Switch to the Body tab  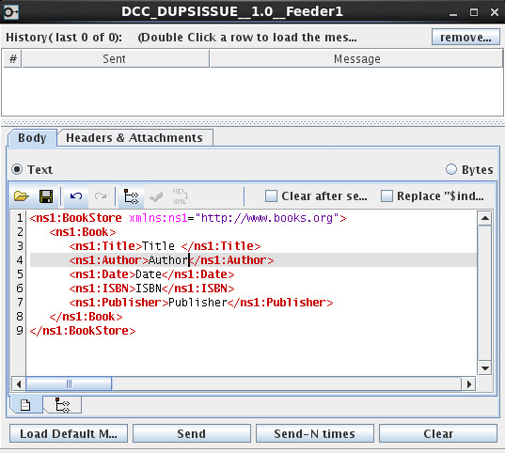[32, 138]
